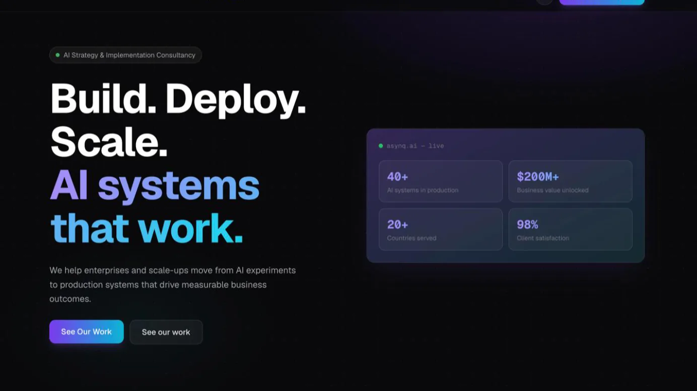Click the "that work." headline line
Viewport: 697px width, 391px height.
(147, 229)
